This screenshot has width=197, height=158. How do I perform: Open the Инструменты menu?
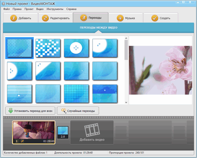55,9
